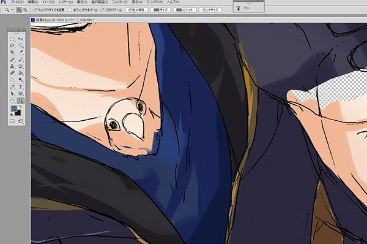
Task: Open background color picker swatch
Action: coord(18,113)
